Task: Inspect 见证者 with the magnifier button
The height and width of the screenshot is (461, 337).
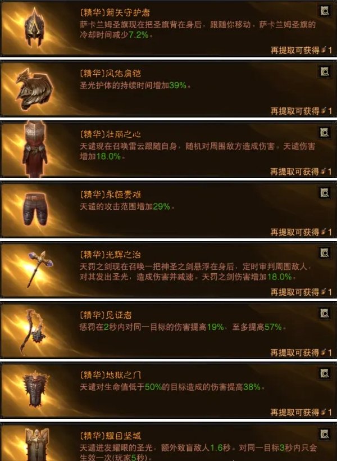Action: tap(325, 313)
